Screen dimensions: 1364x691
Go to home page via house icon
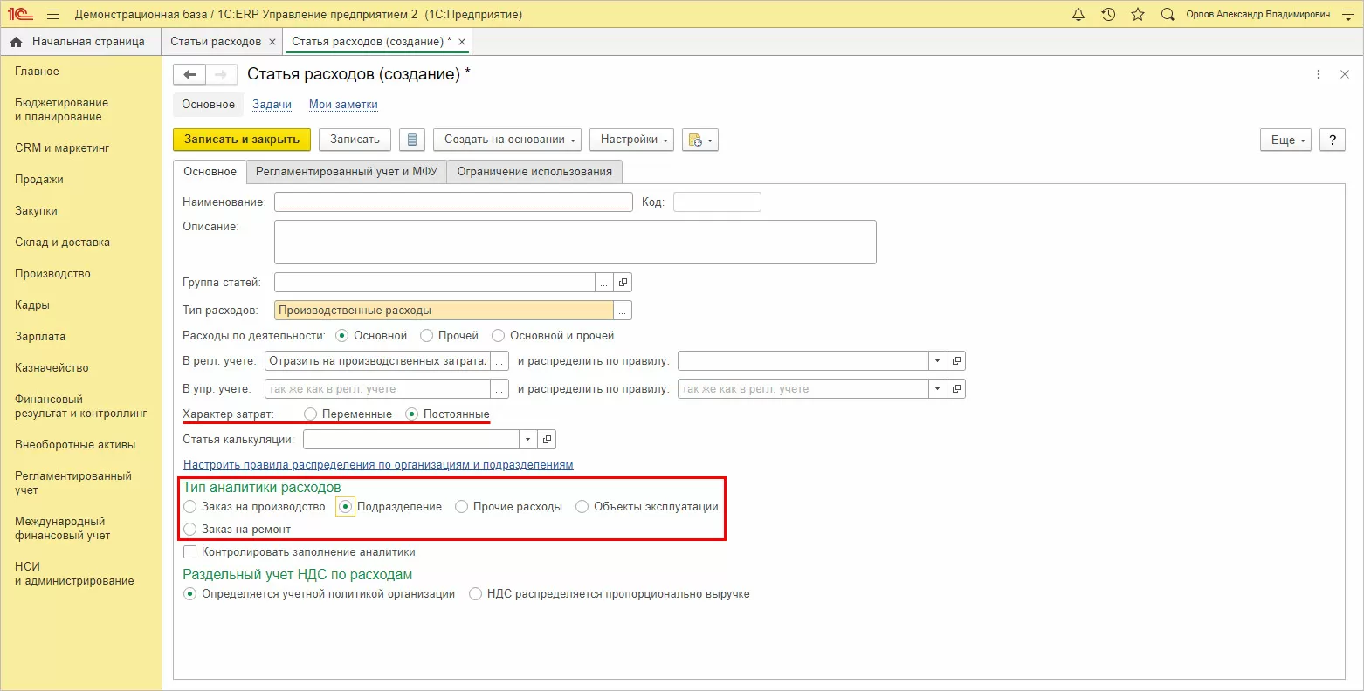point(16,42)
